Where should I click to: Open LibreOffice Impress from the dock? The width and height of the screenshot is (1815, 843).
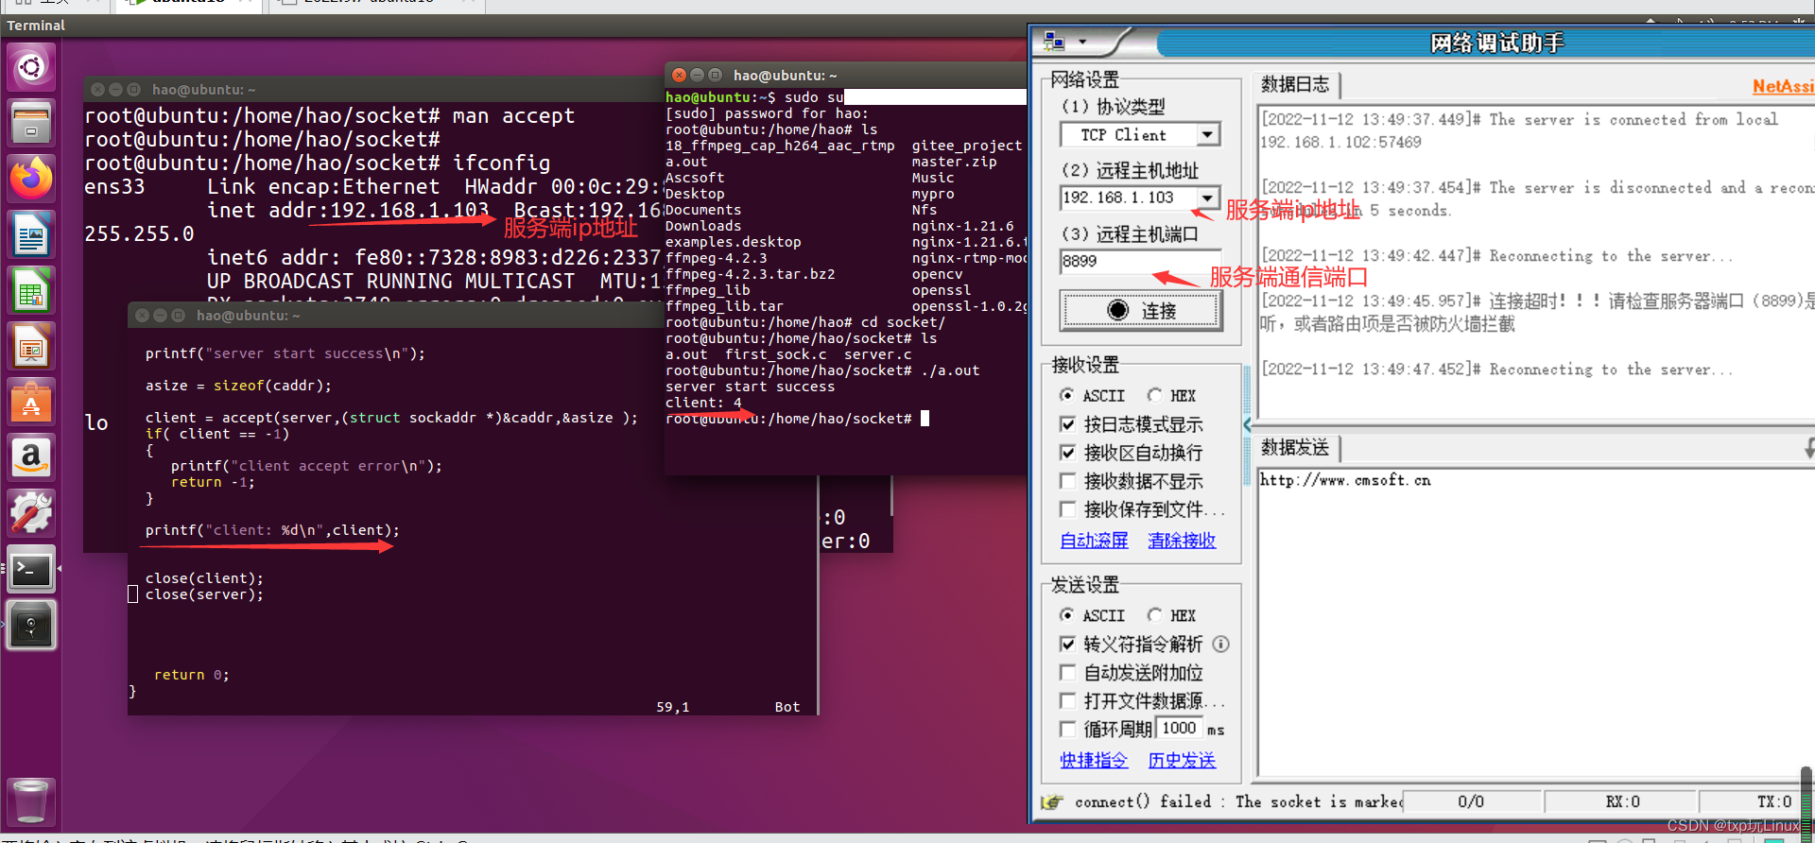click(31, 347)
